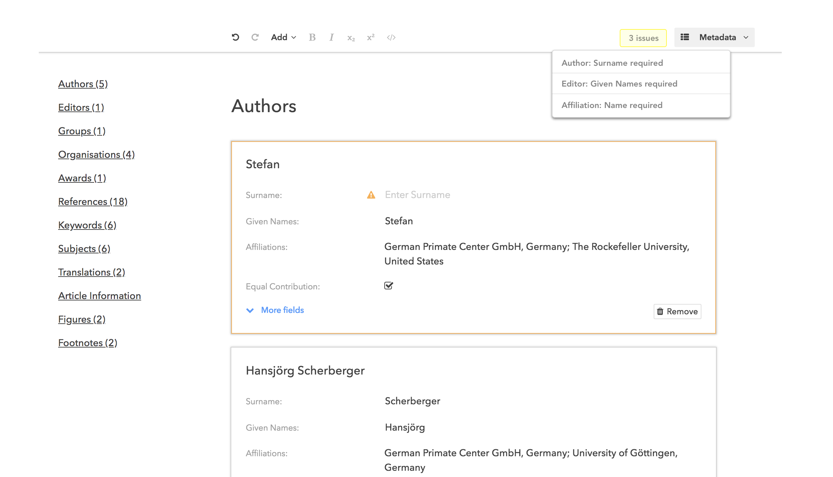Go to Authors (5) section
This screenshot has height=477, width=833.
(83, 84)
